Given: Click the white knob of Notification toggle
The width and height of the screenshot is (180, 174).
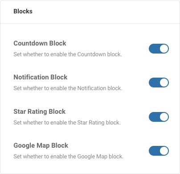Looking at the screenshot, I should 164,83.
